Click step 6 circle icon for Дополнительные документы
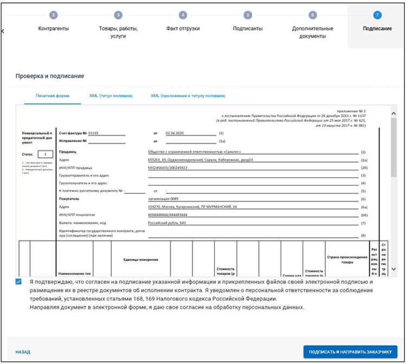 click(313, 15)
